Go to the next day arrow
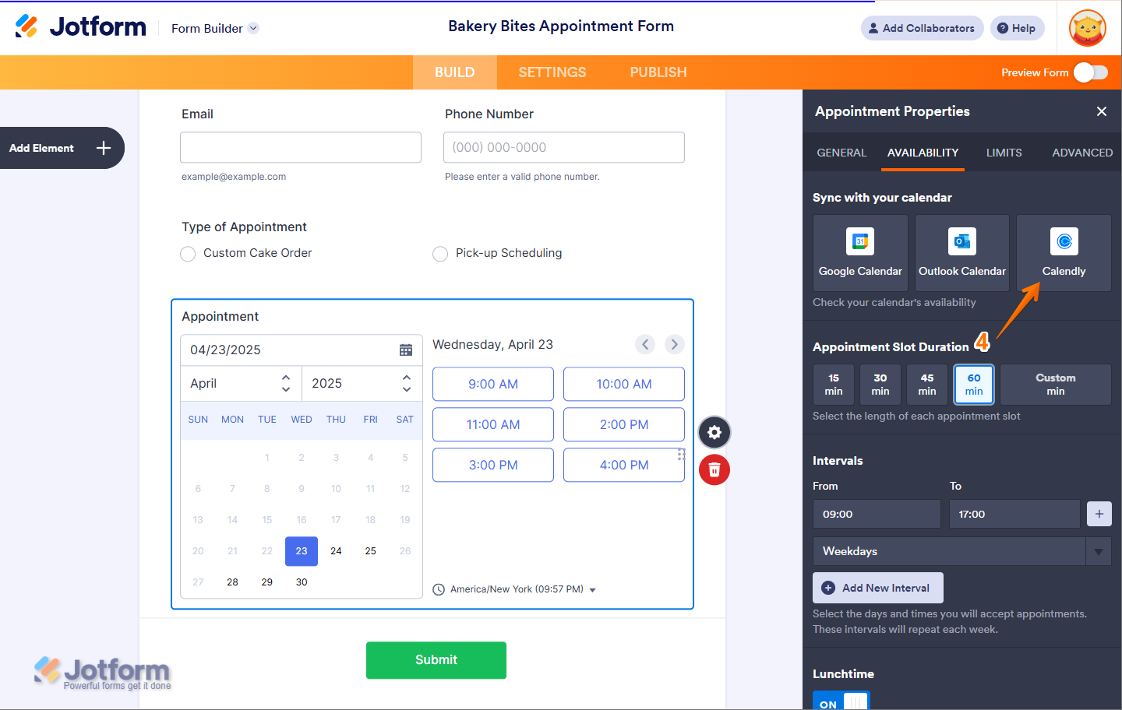Image resolution: width=1122 pixels, height=710 pixels. (x=675, y=344)
